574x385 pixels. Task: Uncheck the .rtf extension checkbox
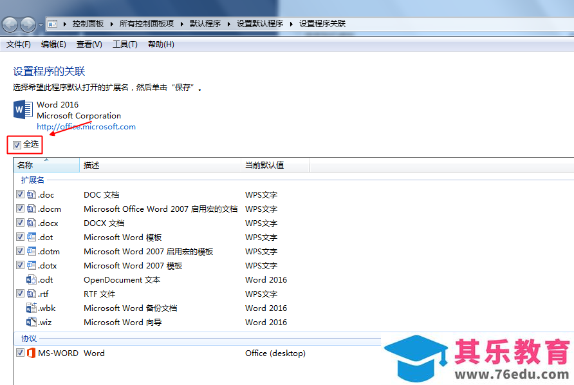(x=20, y=294)
